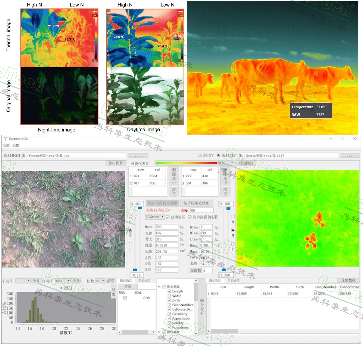Click right scroll arrow under ROI selection list
Screen dimensions: 363x346
(x=153, y=332)
